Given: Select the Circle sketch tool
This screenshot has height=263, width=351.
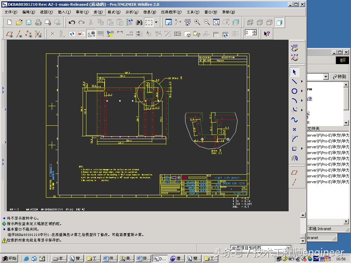Looking at the screenshot, I should (294, 91).
